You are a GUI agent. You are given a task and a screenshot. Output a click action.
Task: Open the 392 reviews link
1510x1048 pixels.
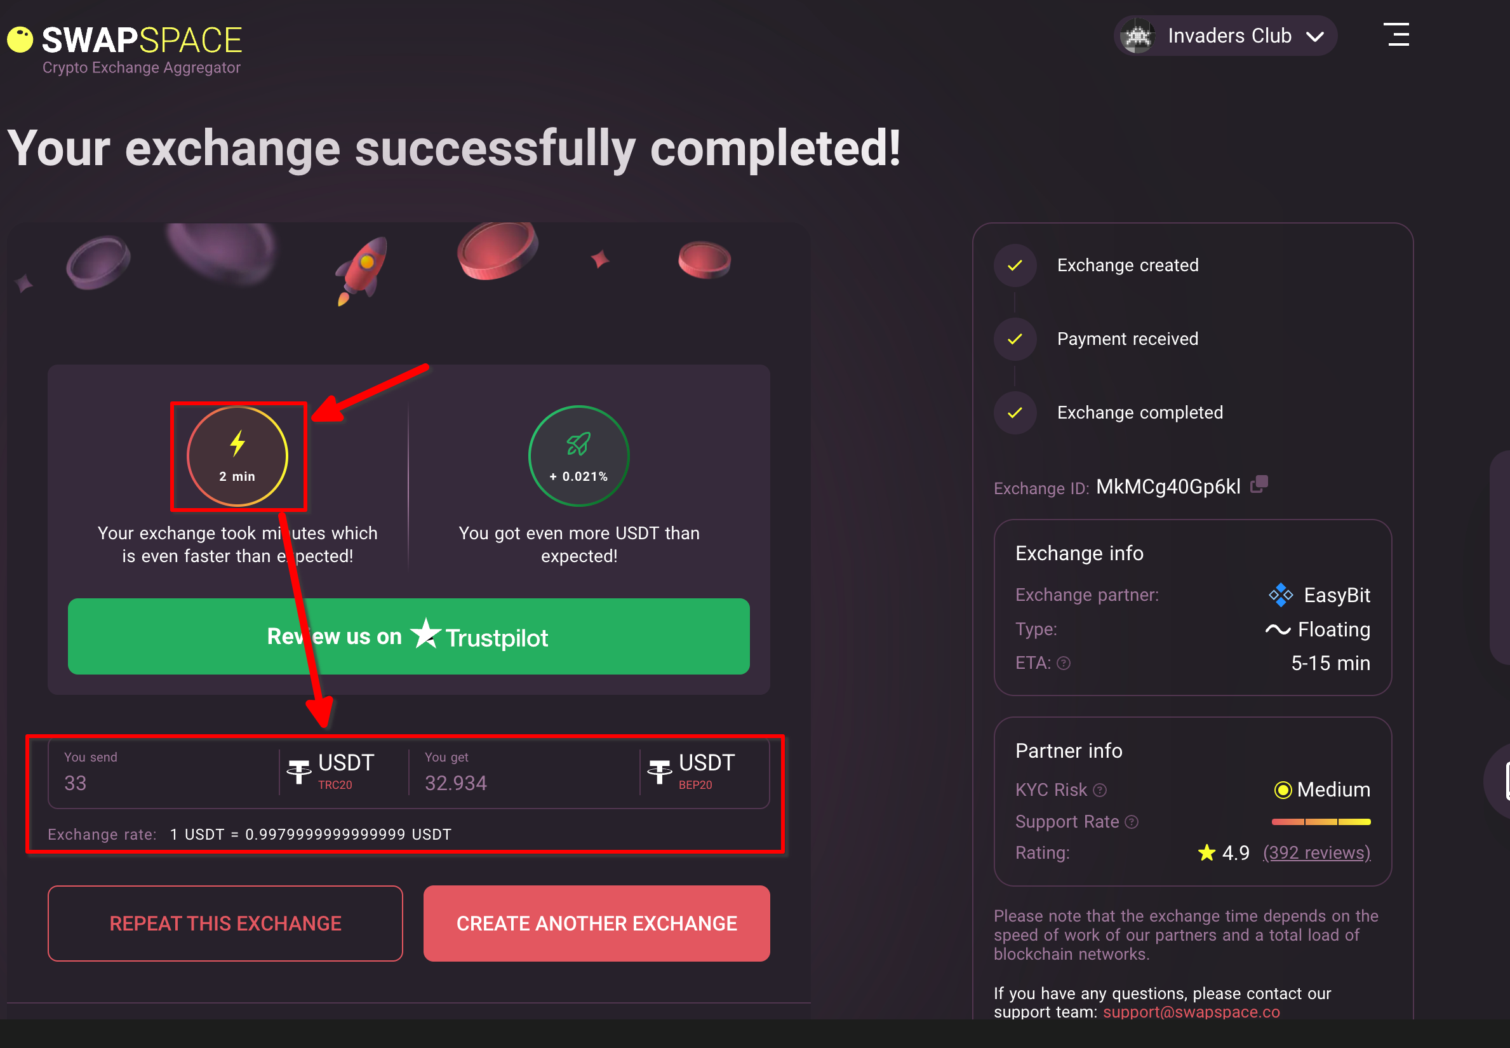click(x=1316, y=852)
